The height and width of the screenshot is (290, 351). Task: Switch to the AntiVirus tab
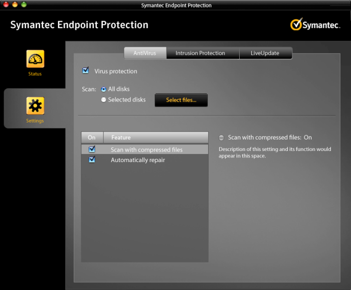(x=145, y=53)
